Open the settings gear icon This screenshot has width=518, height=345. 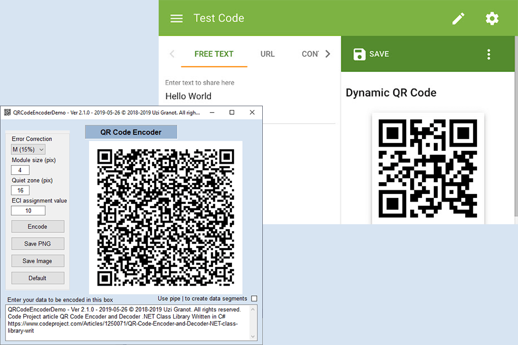[492, 18]
